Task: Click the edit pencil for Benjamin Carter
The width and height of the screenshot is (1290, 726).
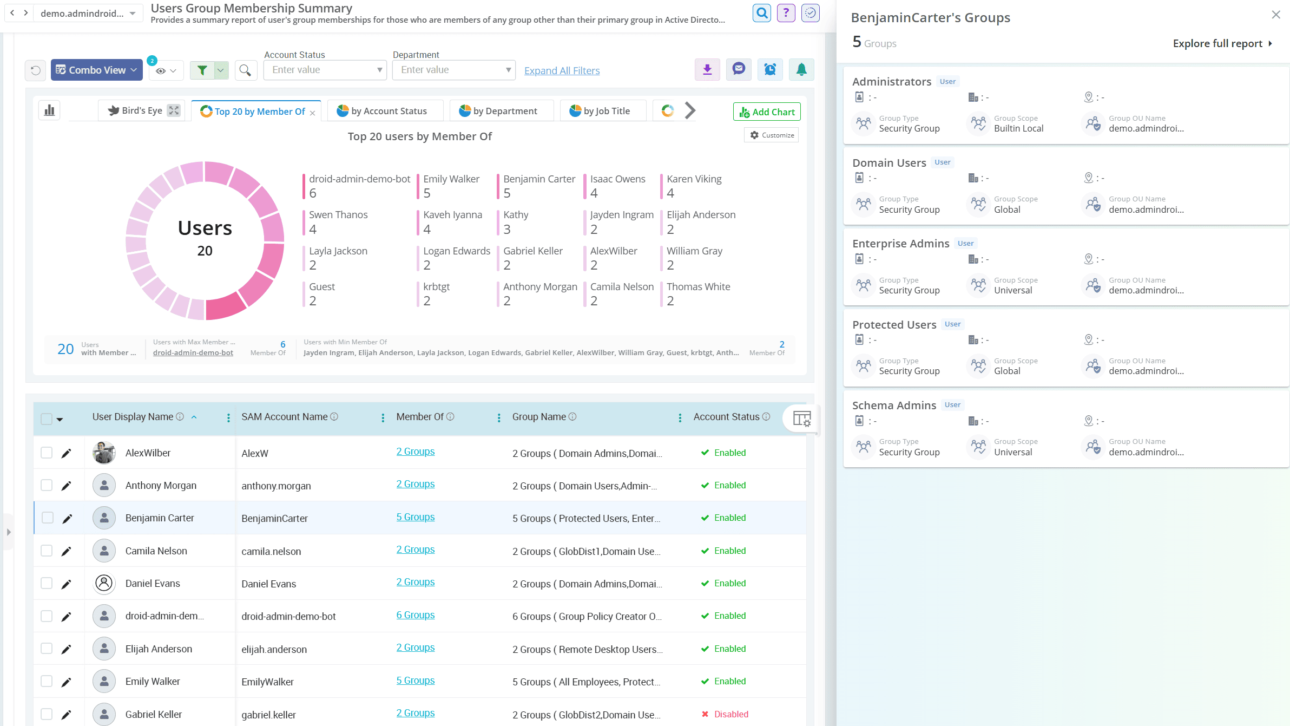Action: tap(67, 518)
